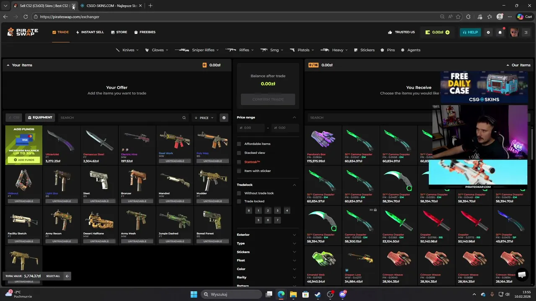
Task: Open the user profile avatar
Action: click(514, 32)
